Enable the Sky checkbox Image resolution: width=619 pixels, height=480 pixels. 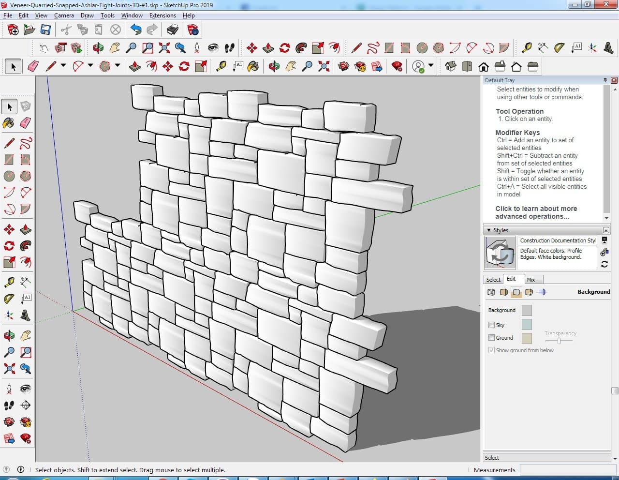point(491,325)
